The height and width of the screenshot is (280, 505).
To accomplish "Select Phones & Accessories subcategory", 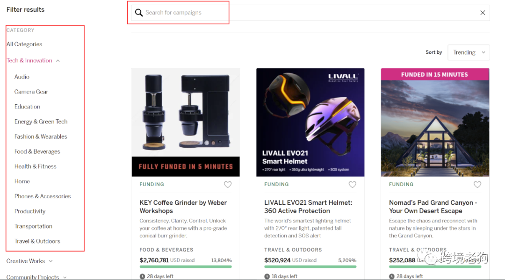I will tap(43, 196).
